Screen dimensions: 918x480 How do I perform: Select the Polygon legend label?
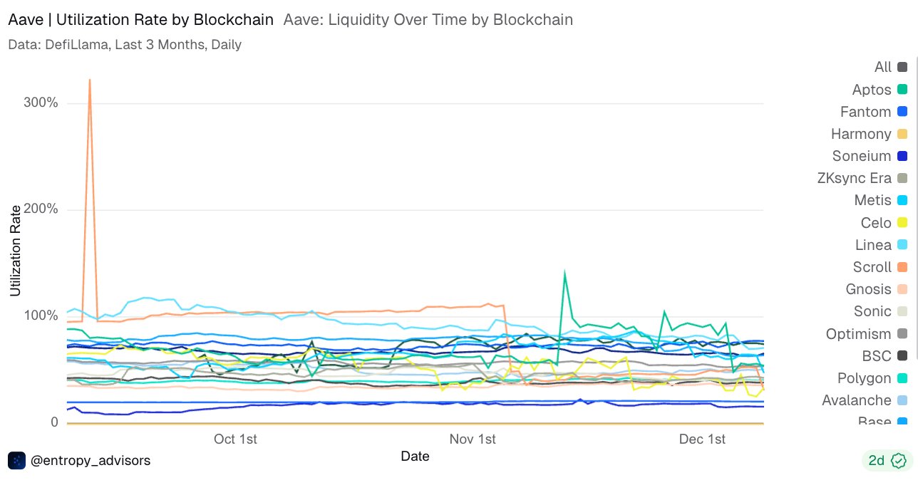(x=864, y=378)
